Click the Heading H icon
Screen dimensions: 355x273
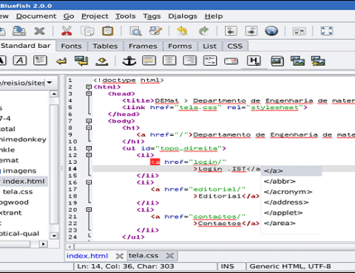254,61
